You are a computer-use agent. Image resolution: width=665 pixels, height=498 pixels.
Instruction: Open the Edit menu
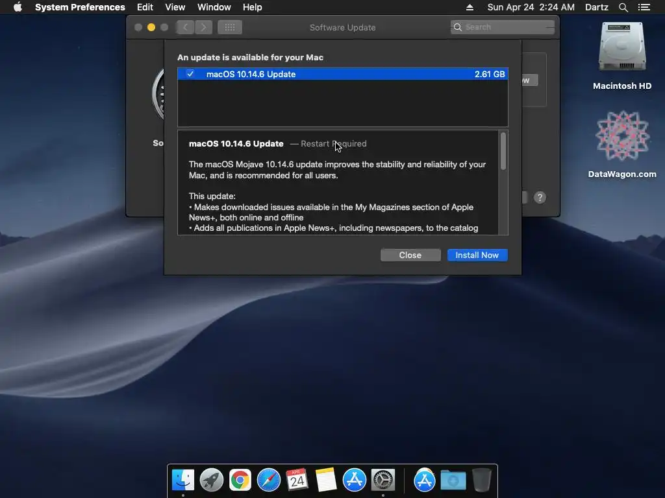[x=145, y=7]
